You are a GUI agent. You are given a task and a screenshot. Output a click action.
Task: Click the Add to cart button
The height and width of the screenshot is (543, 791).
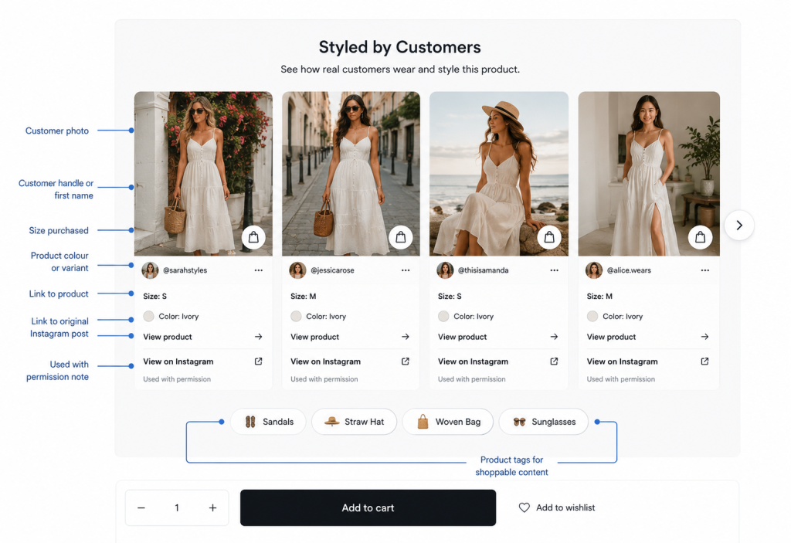tap(368, 507)
